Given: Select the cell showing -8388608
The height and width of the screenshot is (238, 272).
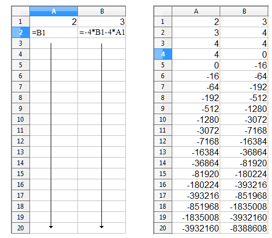Looking at the screenshot, I should (x=244, y=228).
